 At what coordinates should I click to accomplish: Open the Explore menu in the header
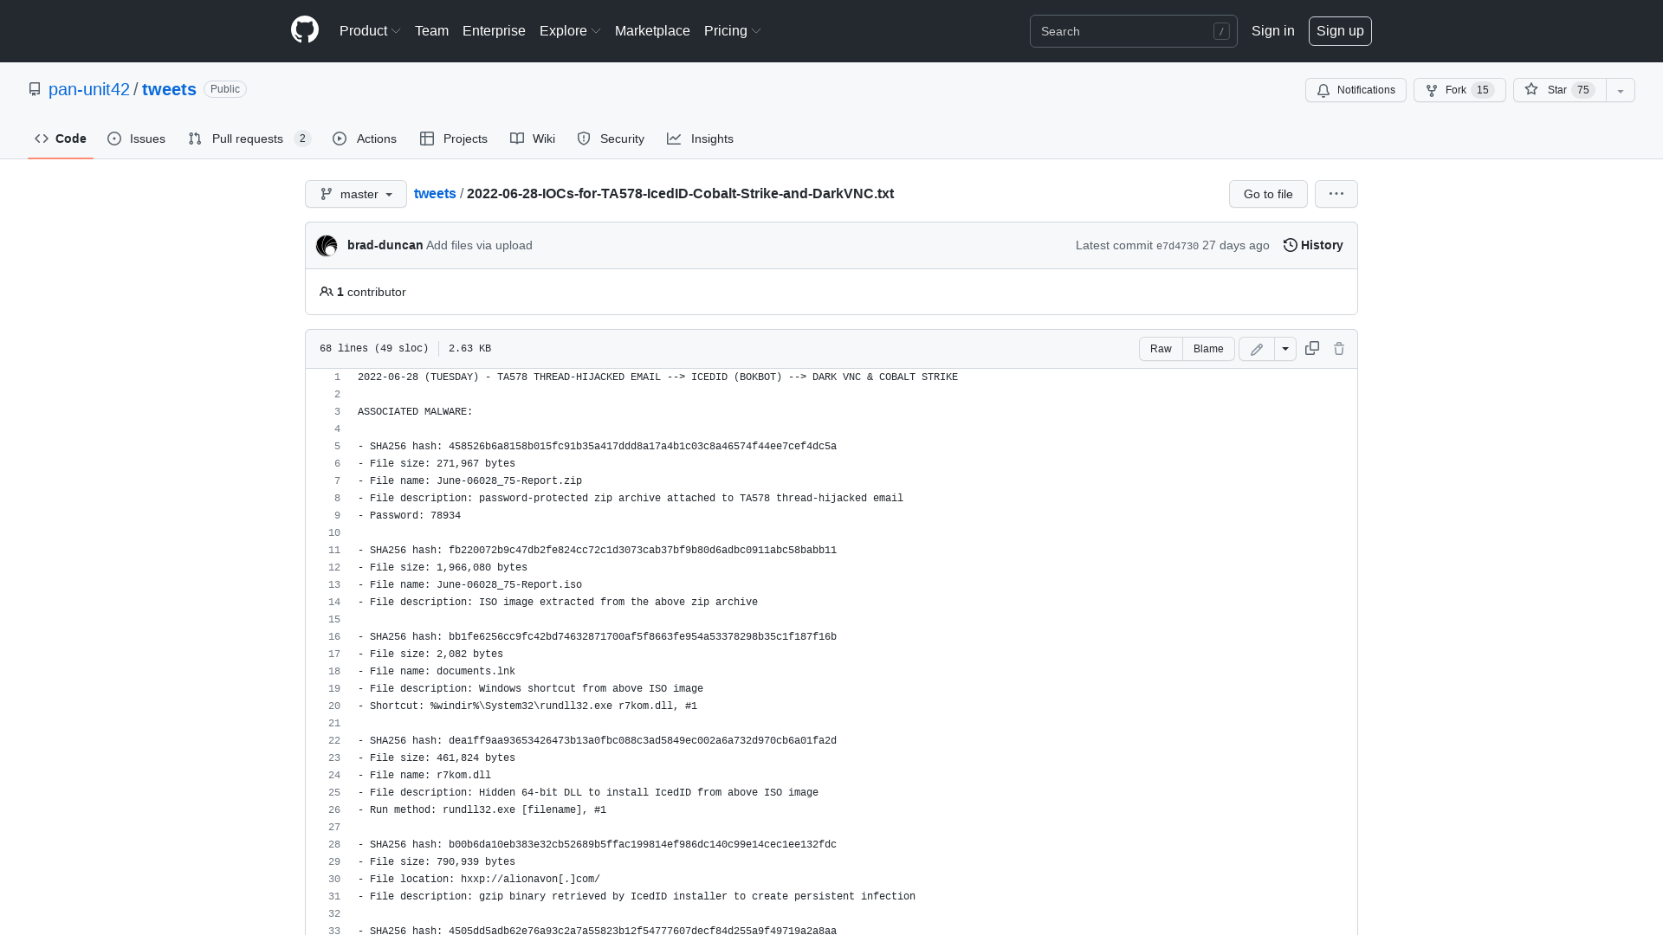tap(569, 31)
